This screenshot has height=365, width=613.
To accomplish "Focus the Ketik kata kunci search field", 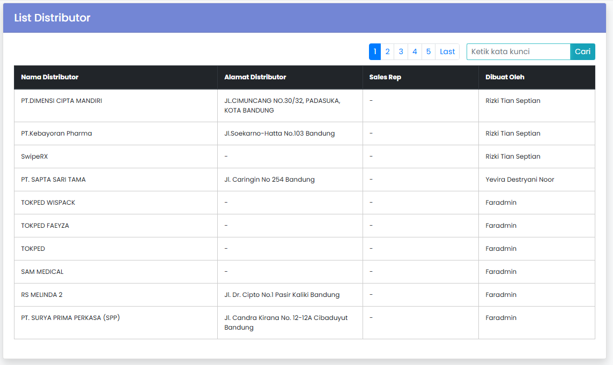I will point(518,51).
